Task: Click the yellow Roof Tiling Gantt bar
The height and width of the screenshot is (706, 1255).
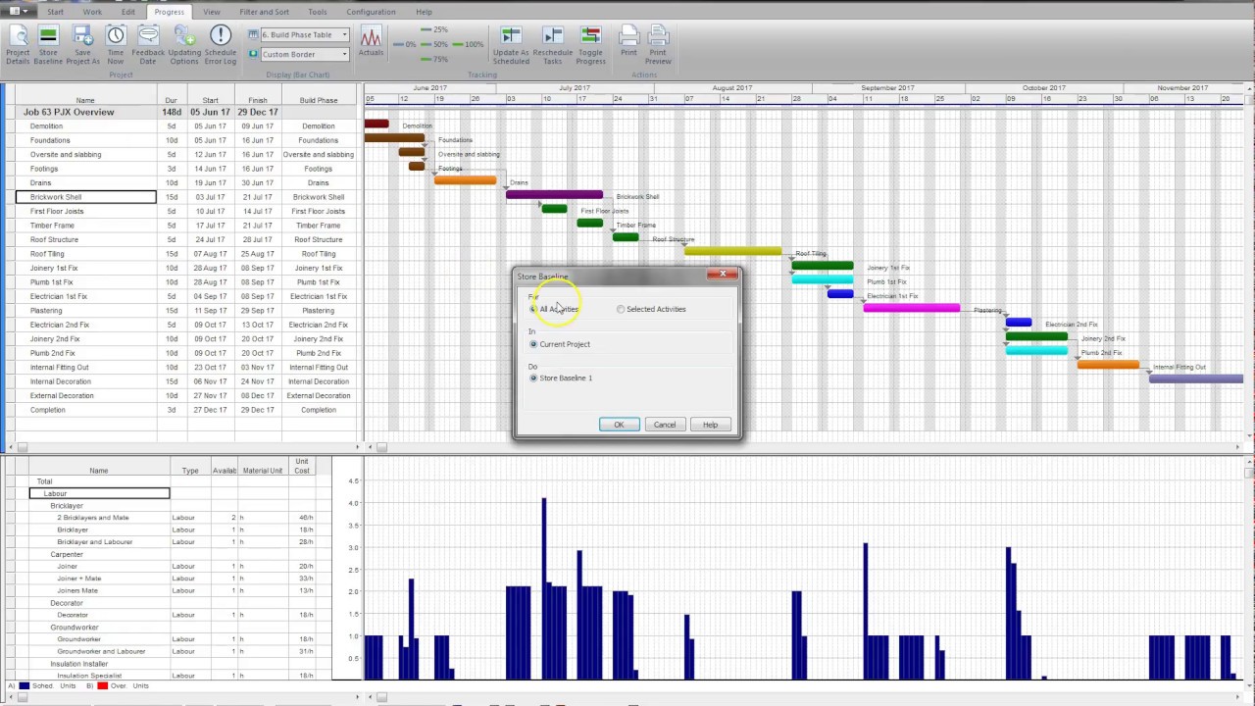Action: (732, 251)
